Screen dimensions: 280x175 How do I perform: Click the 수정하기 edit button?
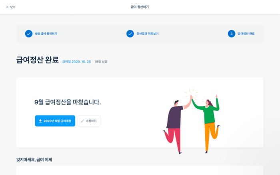point(89,121)
